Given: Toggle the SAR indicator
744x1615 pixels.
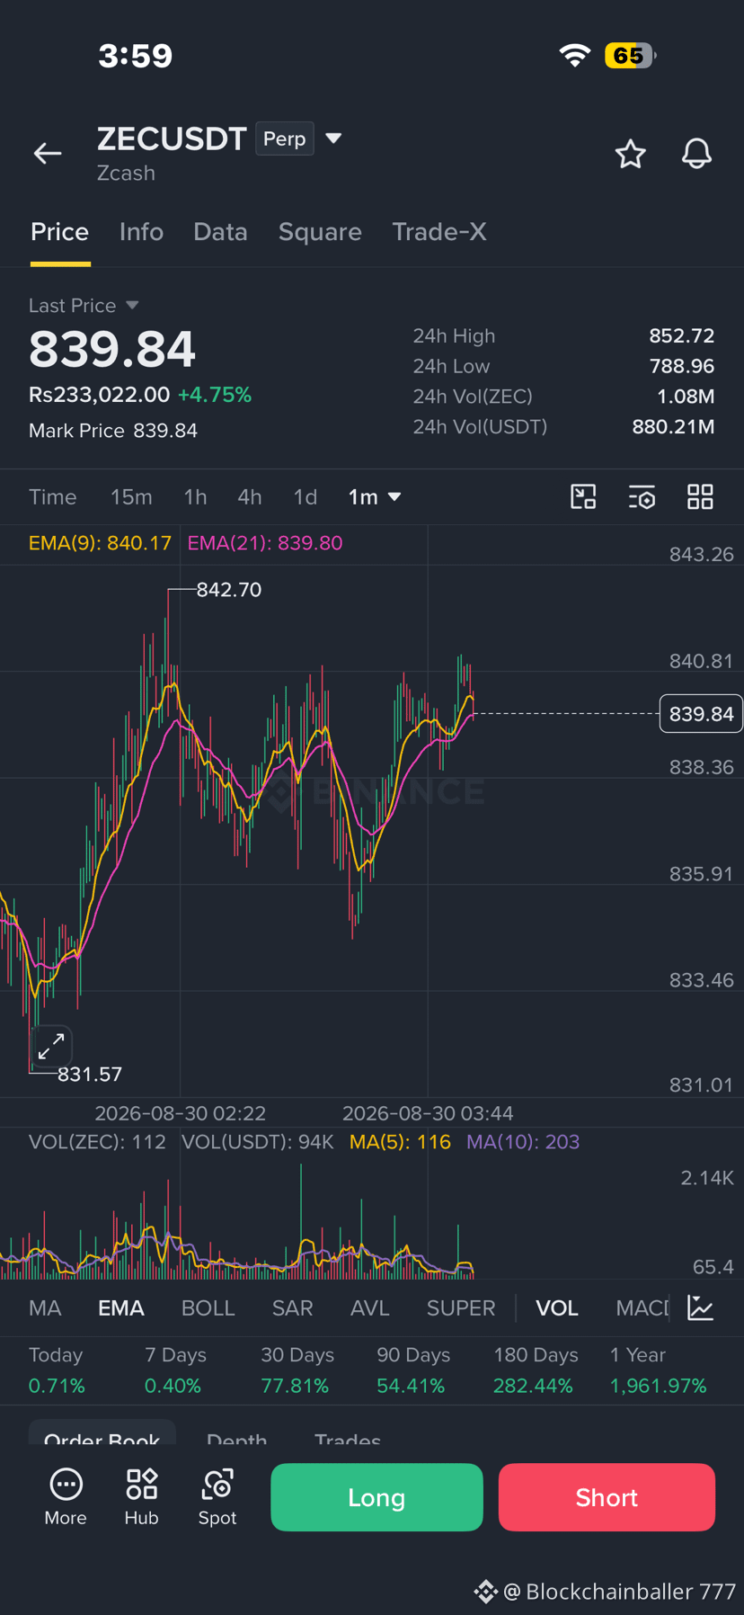Looking at the screenshot, I should (x=293, y=1307).
